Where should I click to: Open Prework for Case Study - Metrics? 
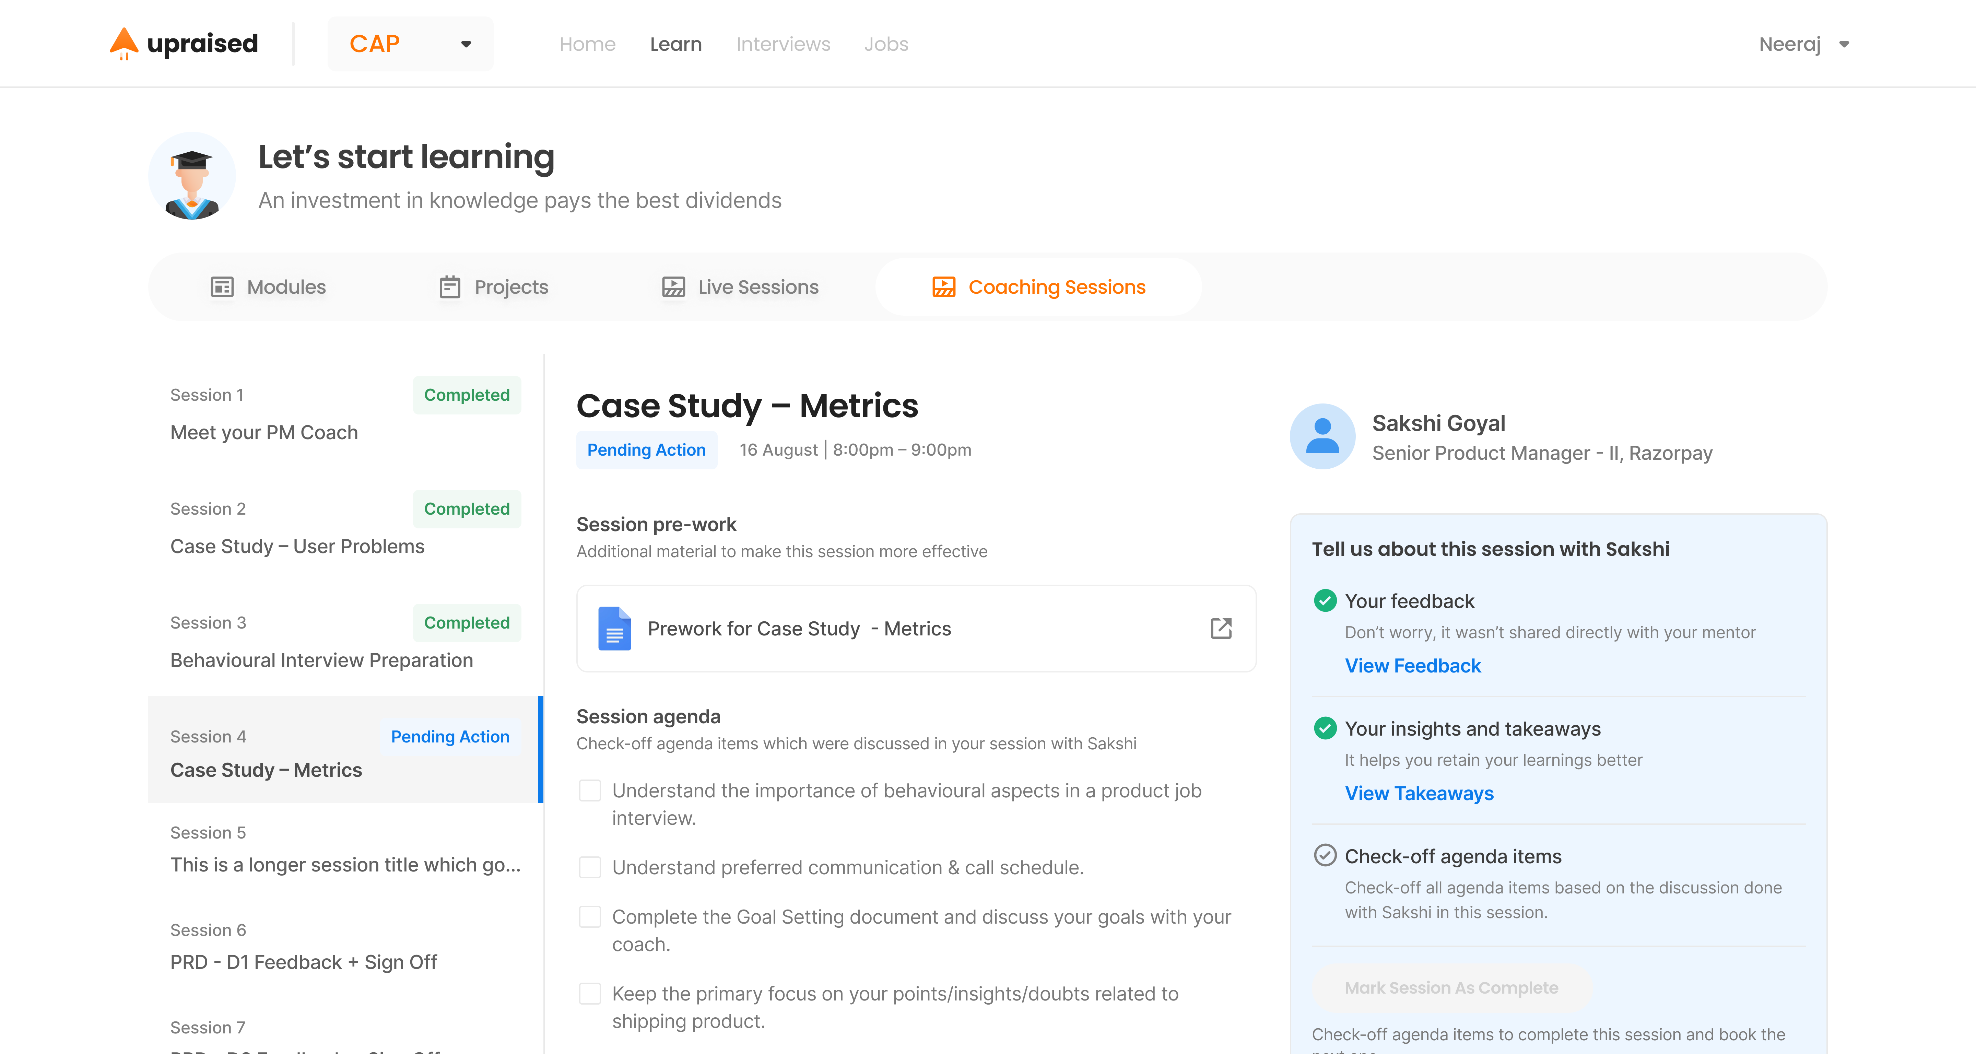[x=917, y=629]
